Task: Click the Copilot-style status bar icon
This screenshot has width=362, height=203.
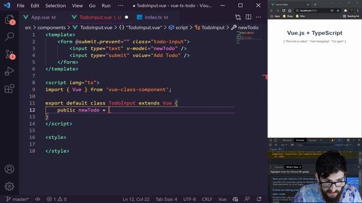Action: coord(235,199)
